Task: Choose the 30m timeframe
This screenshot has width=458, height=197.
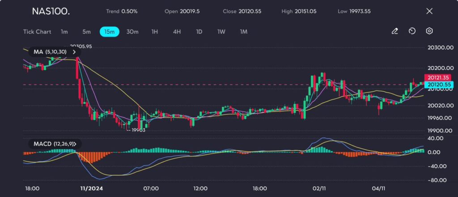Action: pyautogui.click(x=132, y=32)
